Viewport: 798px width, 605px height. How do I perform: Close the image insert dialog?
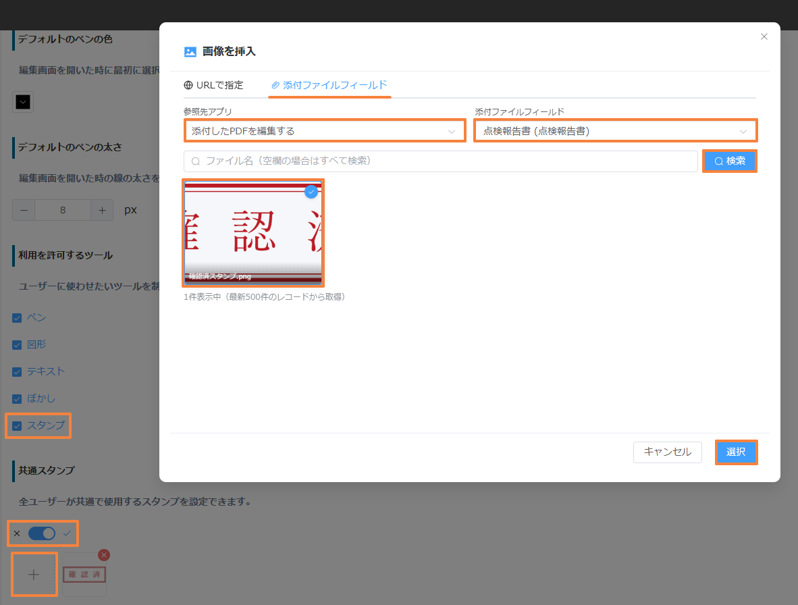pos(764,36)
